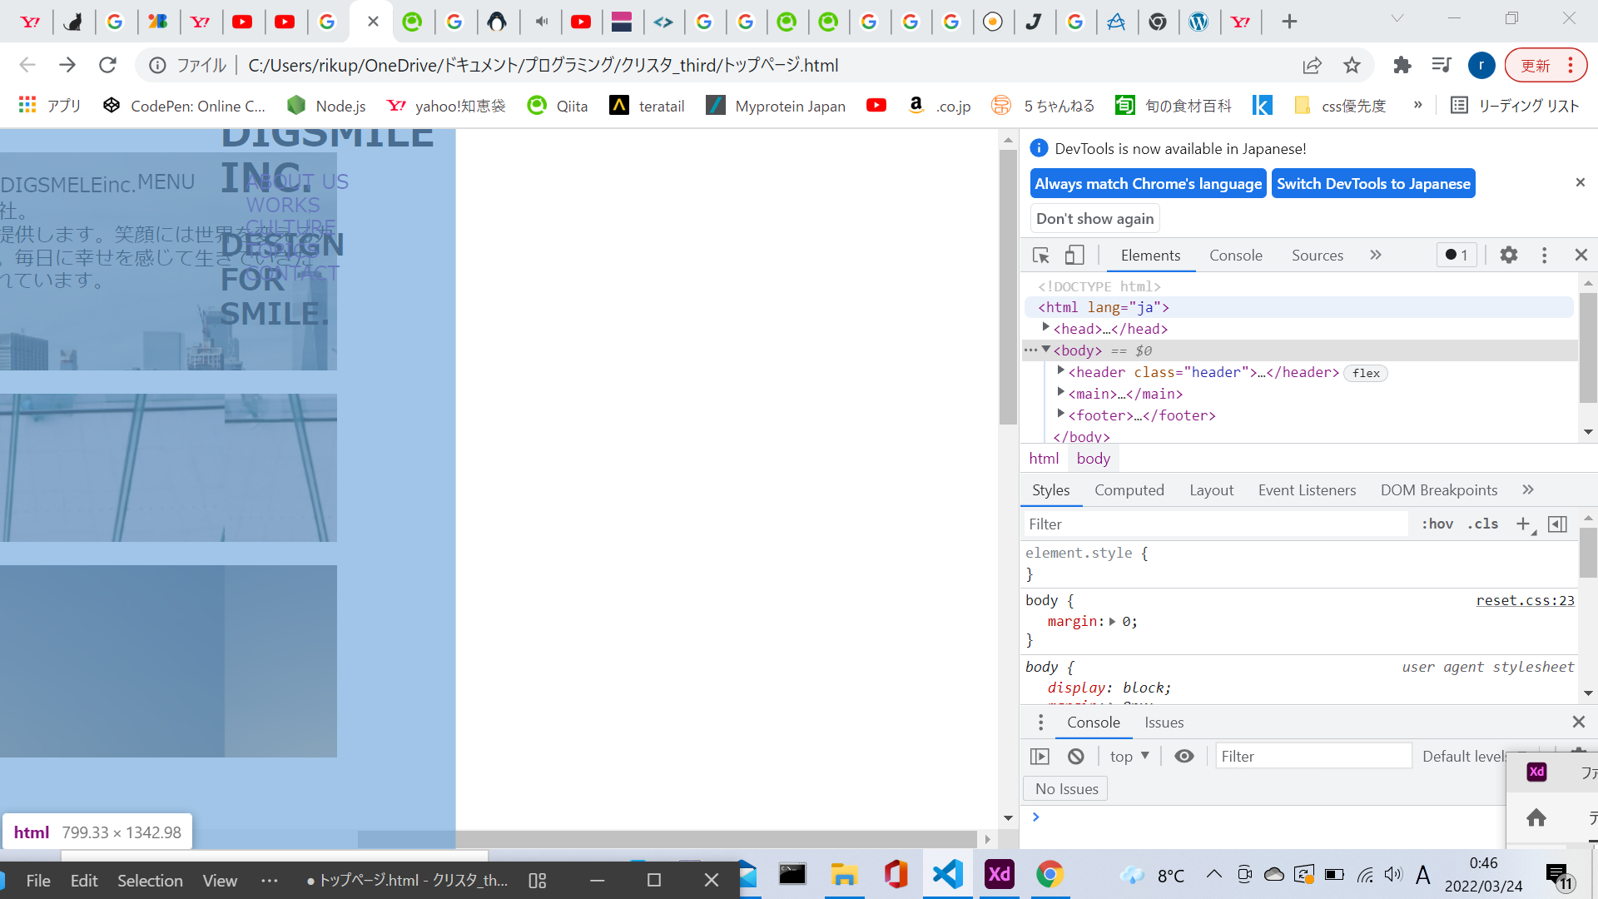1598x899 pixels.
Task: Toggle the inspect element icon
Action: [1040, 255]
